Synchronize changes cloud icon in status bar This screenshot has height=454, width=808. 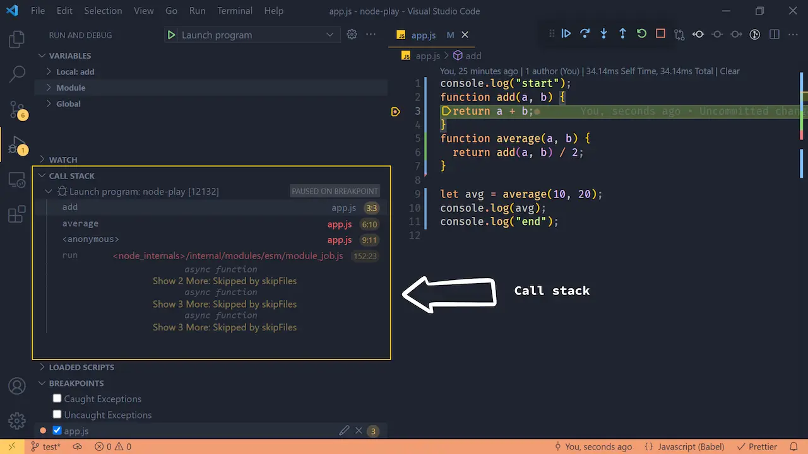[78, 446]
